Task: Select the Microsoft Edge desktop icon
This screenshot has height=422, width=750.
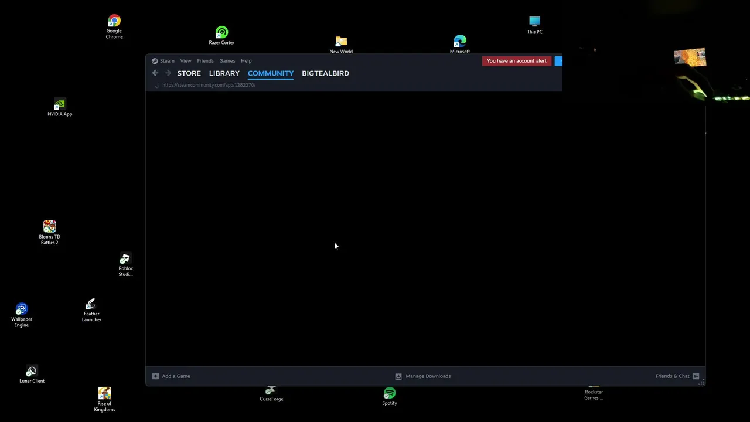Action: tap(460, 45)
